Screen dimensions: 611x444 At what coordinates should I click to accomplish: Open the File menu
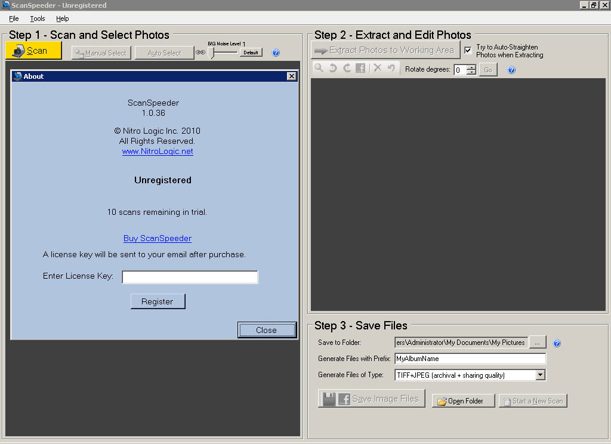pos(14,18)
